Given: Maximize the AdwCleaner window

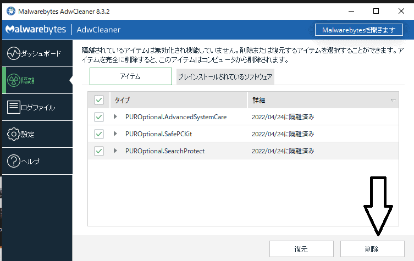Looking at the screenshot, I should pos(376,11).
